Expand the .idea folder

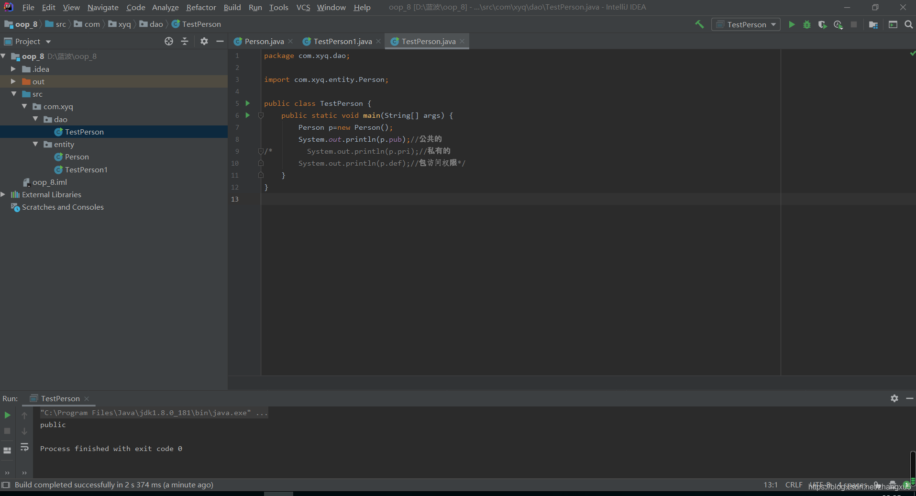click(13, 69)
